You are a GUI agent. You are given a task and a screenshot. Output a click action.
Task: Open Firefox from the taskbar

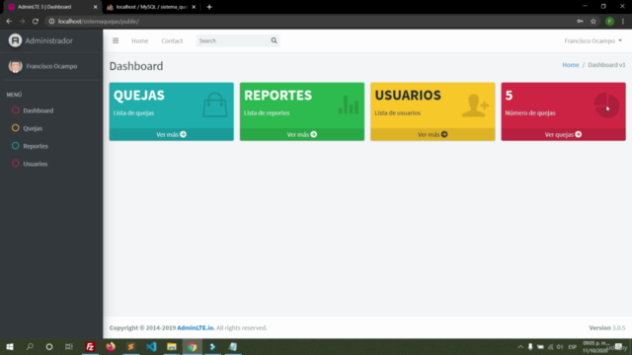111,346
